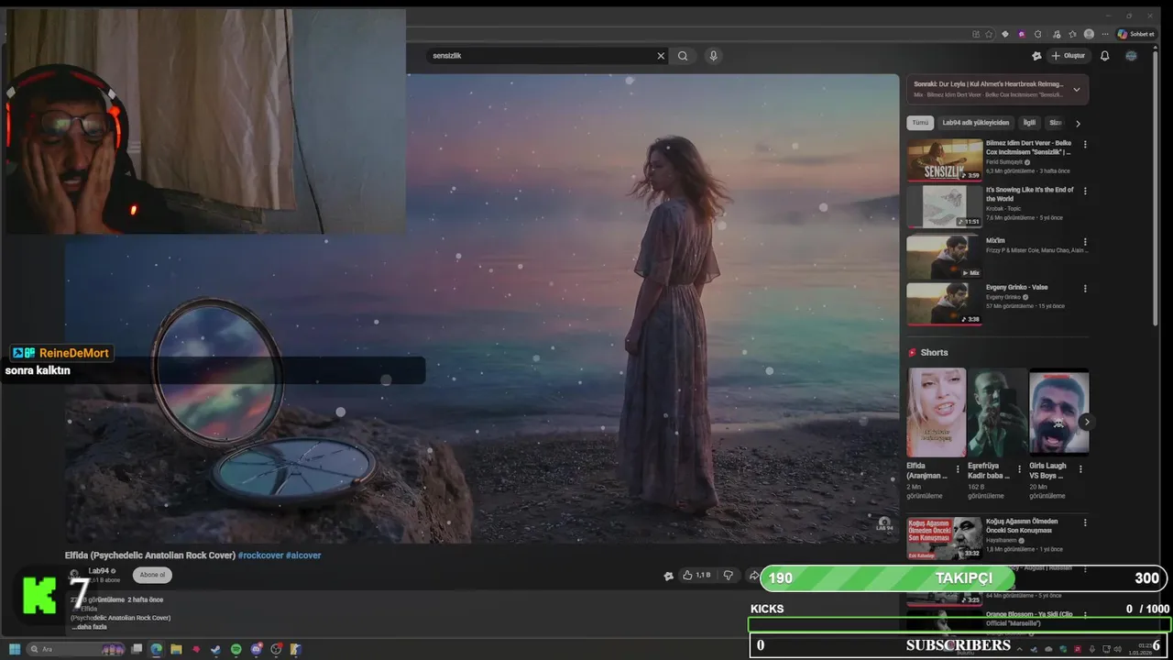The width and height of the screenshot is (1173, 660).
Task: Select the İlgili filter chip
Action: point(1029,123)
